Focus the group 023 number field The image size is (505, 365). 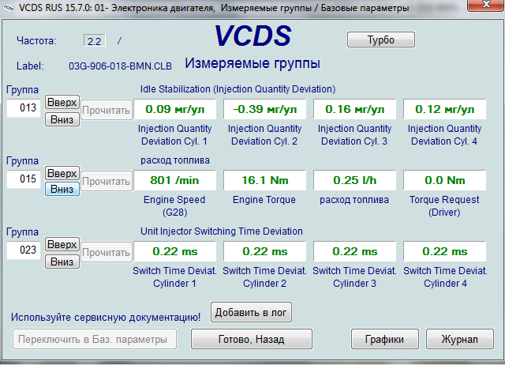[23, 250]
